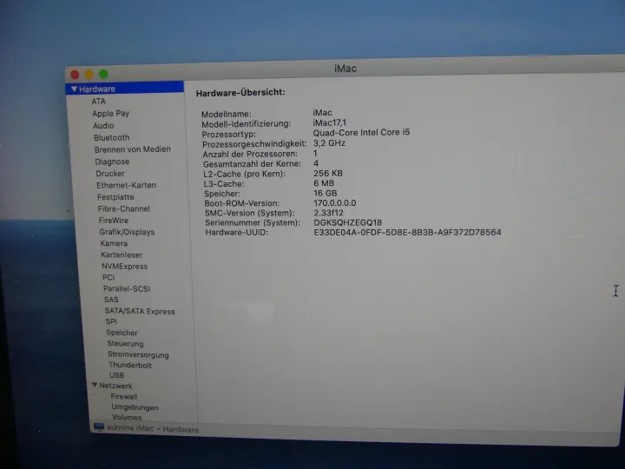This screenshot has height=469, width=625.
Task: Select FireWire in the list
Action: click(x=114, y=220)
